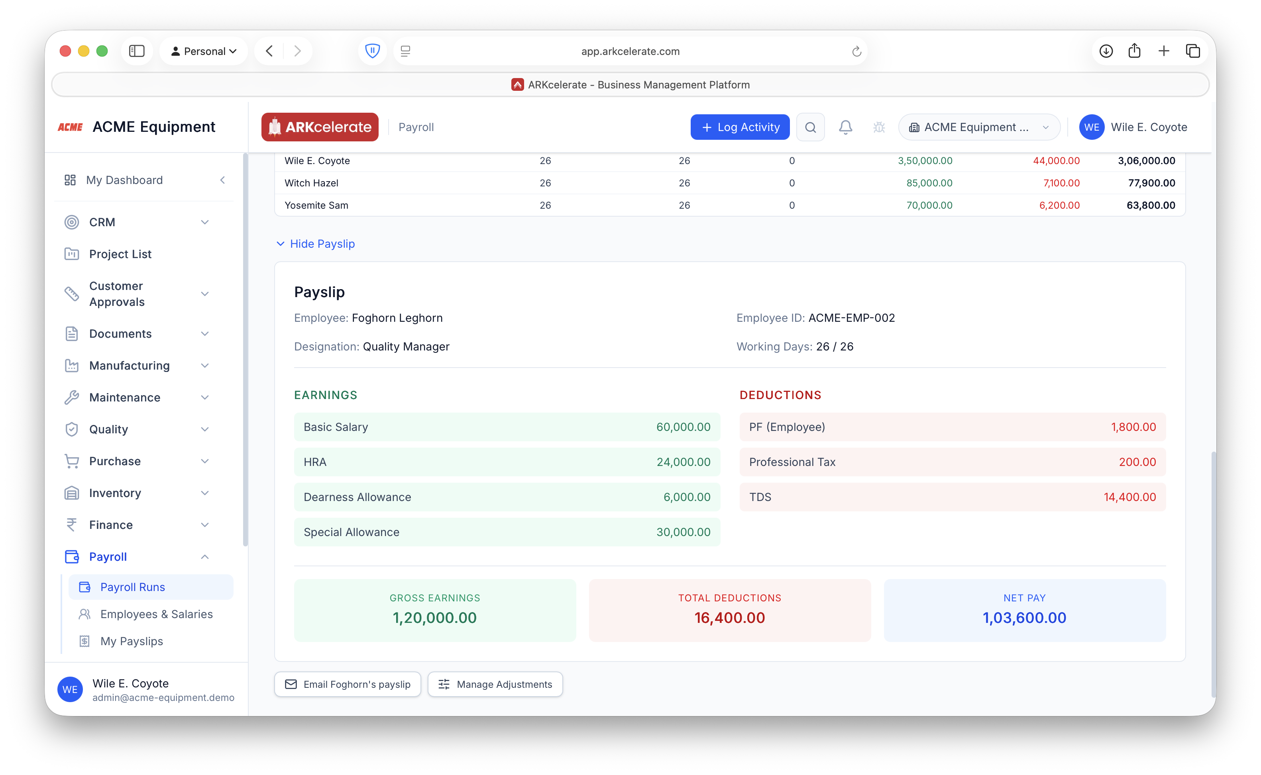Click Hide Payslip link
Screen dimensions: 1261x775
tap(315, 243)
